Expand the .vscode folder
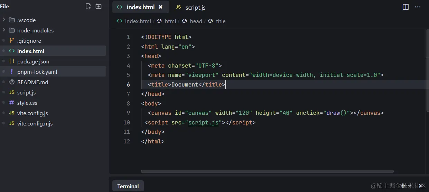This screenshot has height=192, width=429. point(4,20)
